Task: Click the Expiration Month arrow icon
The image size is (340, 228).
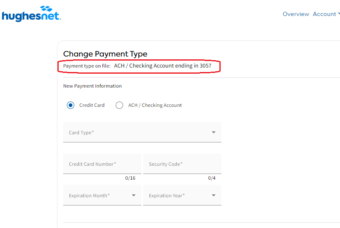Action: pos(134,196)
